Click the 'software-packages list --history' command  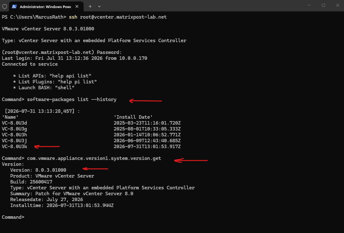[72, 99]
